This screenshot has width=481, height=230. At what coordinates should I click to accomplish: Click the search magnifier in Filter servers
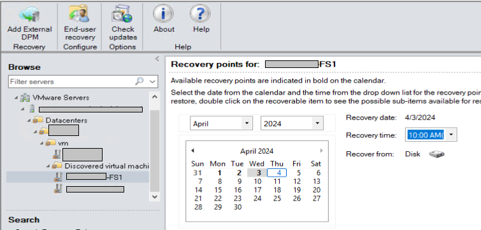tap(140, 81)
